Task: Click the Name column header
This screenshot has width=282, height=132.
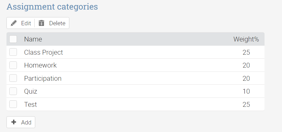Action: coord(33,39)
